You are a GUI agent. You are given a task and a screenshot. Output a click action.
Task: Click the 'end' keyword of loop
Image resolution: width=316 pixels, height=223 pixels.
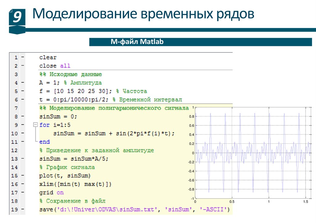click(x=44, y=142)
